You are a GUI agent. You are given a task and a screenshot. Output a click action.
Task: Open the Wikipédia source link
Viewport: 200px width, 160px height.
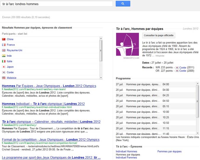point(160,56)
